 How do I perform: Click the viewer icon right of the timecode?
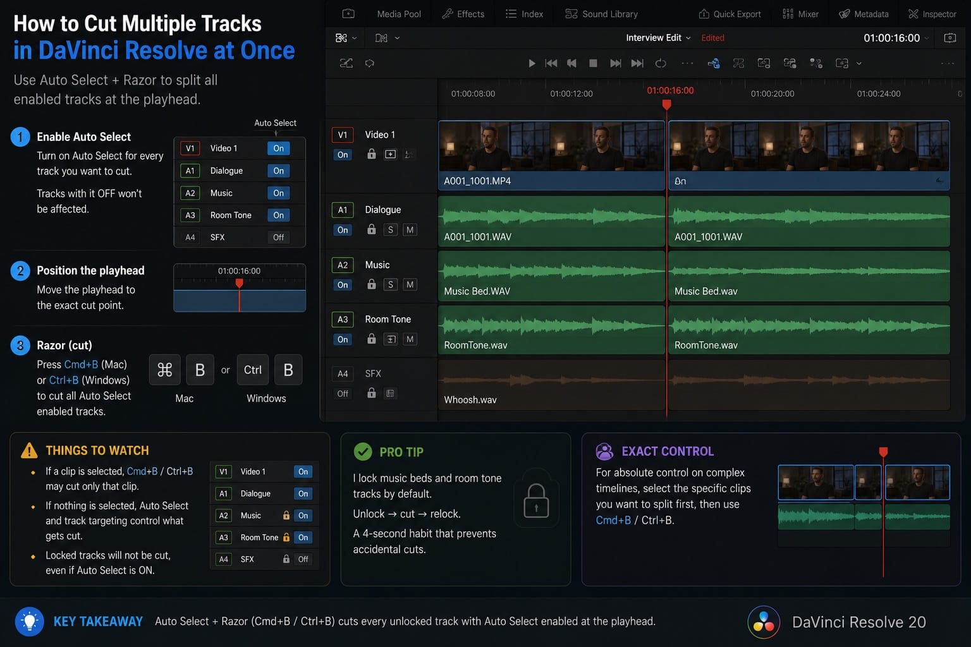point(950,38)
